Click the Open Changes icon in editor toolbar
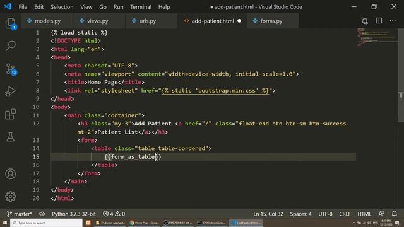The height and width of the screenshot is (227, 404). (365, 21)
